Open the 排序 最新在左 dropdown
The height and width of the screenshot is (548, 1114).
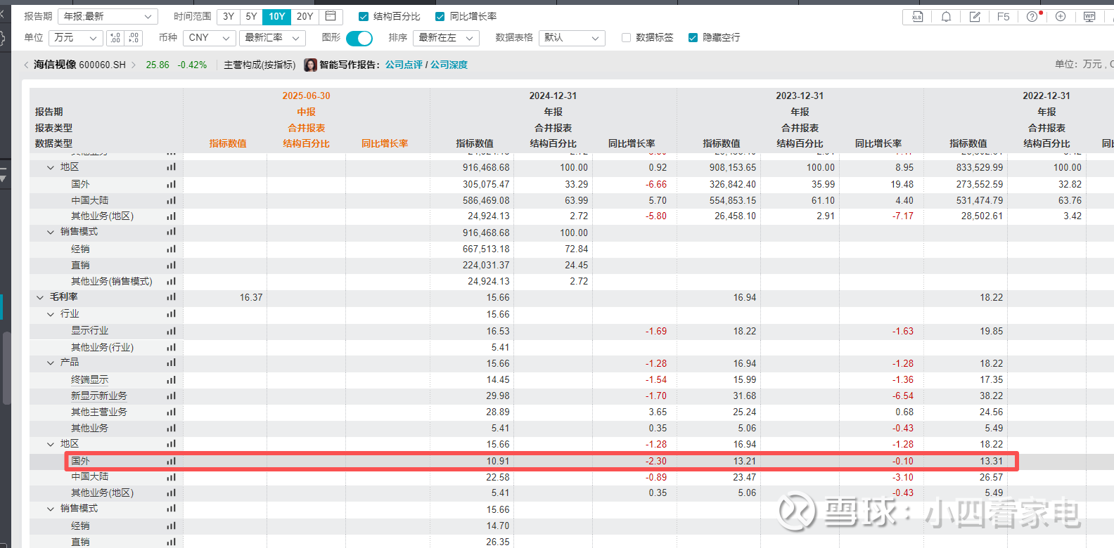[446, 38]
